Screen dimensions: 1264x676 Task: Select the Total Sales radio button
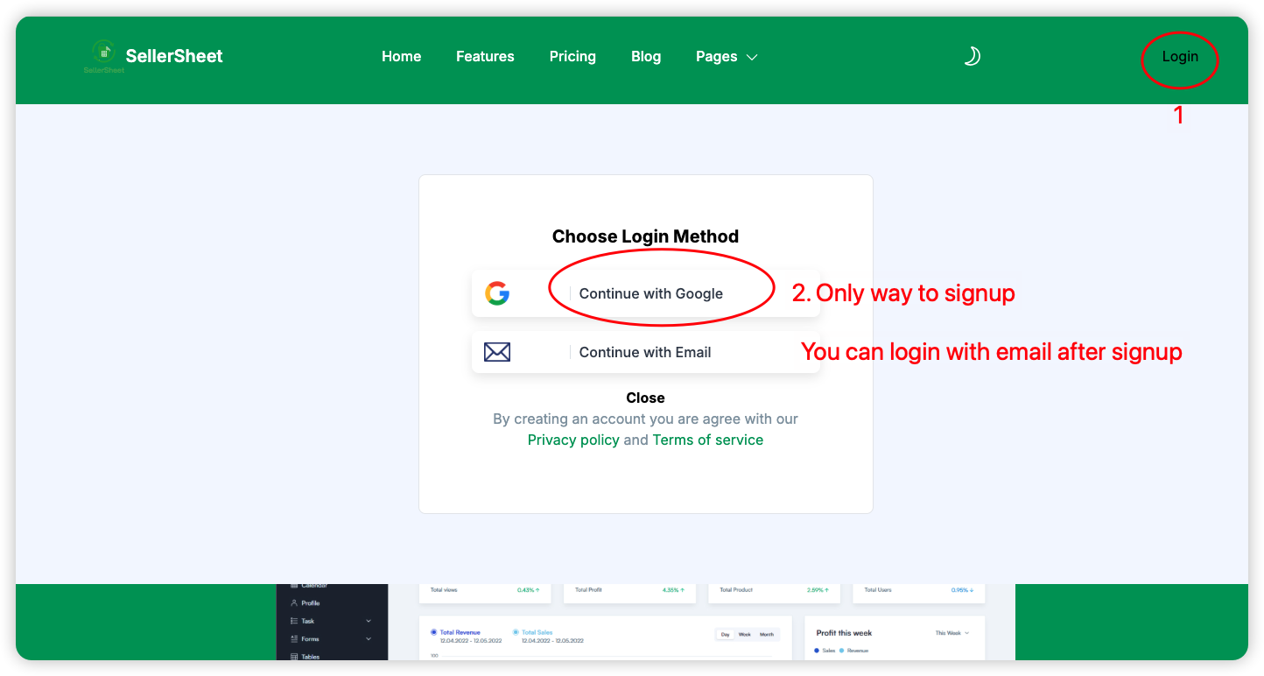pyautogui.click(x=515, y=631)
